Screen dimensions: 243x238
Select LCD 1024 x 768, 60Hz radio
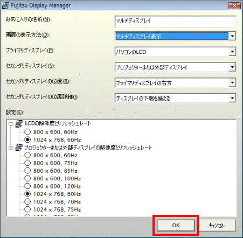27,139
